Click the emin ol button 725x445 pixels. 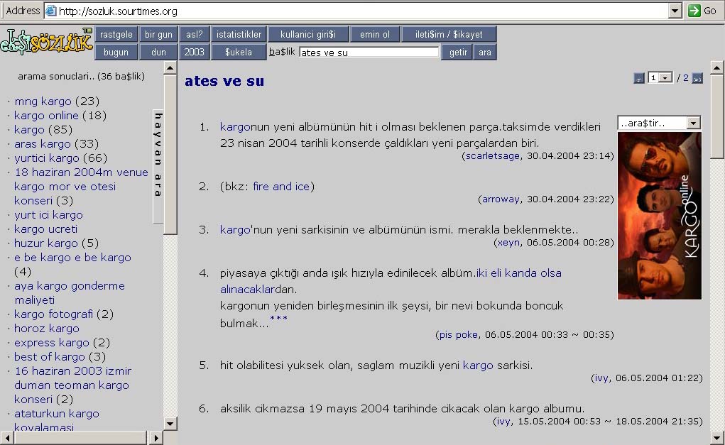[374, 34]
